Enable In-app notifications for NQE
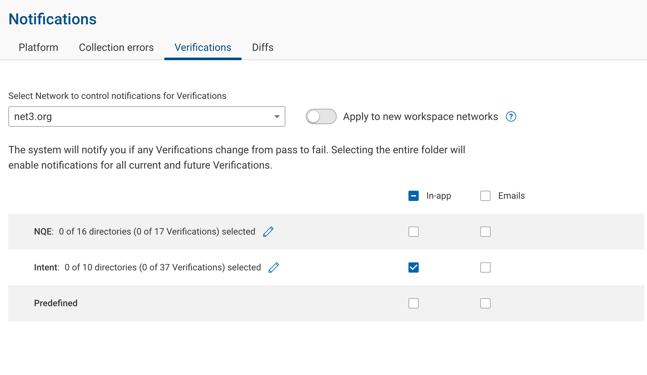The height and width of the screenshot is (375, 647). tap(414, 232)
